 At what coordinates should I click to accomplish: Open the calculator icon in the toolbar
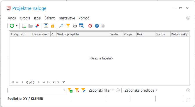coord(46,26)
